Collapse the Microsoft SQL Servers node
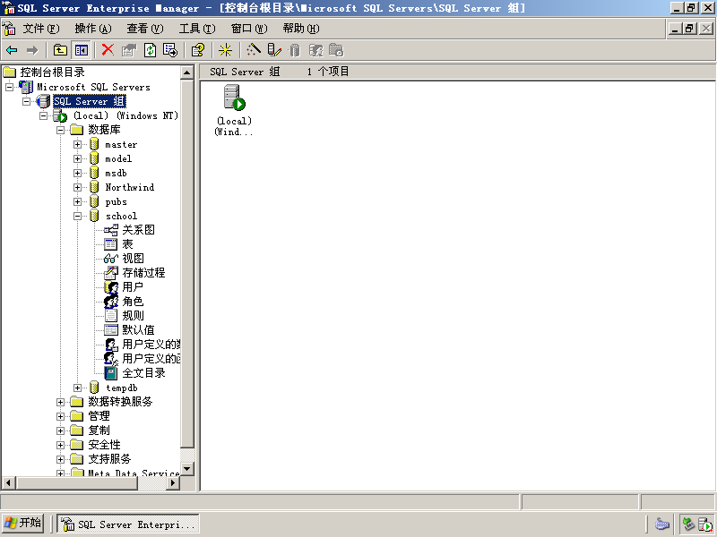The image size is (717, 537). [x=9, y=87]
